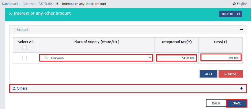Open the HELP question mark button
Screen dimensions: 251x109
coord(227,14)
